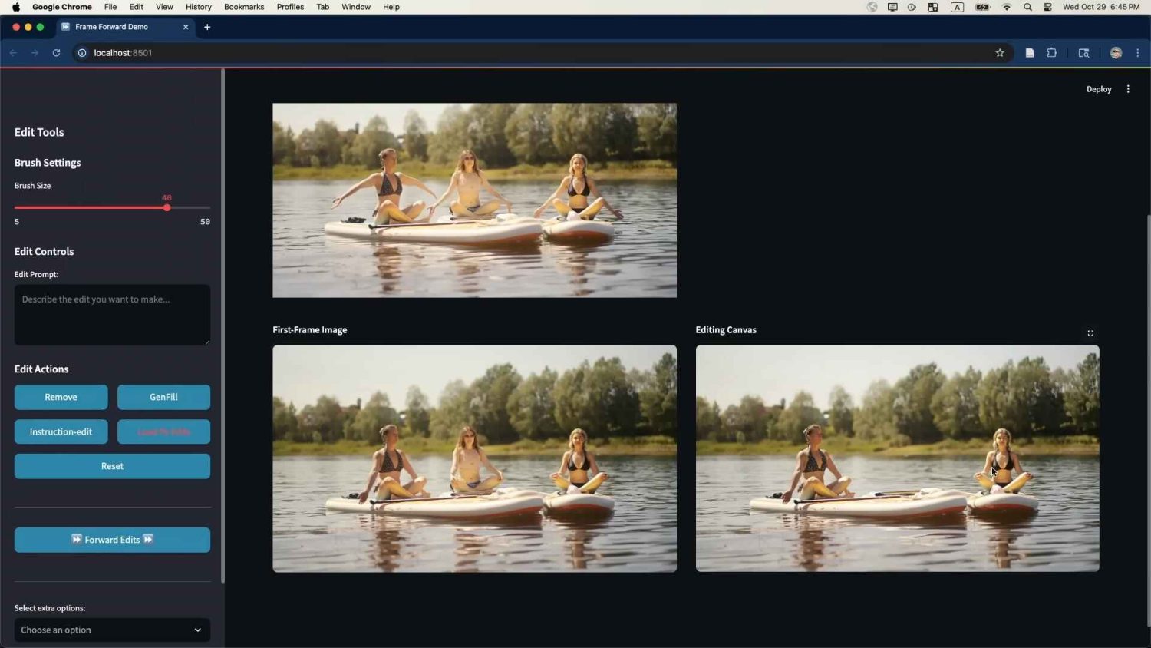Select the Frame Forward Demo tab
This screenshot has height=648, width=1151.
point(115,27)
